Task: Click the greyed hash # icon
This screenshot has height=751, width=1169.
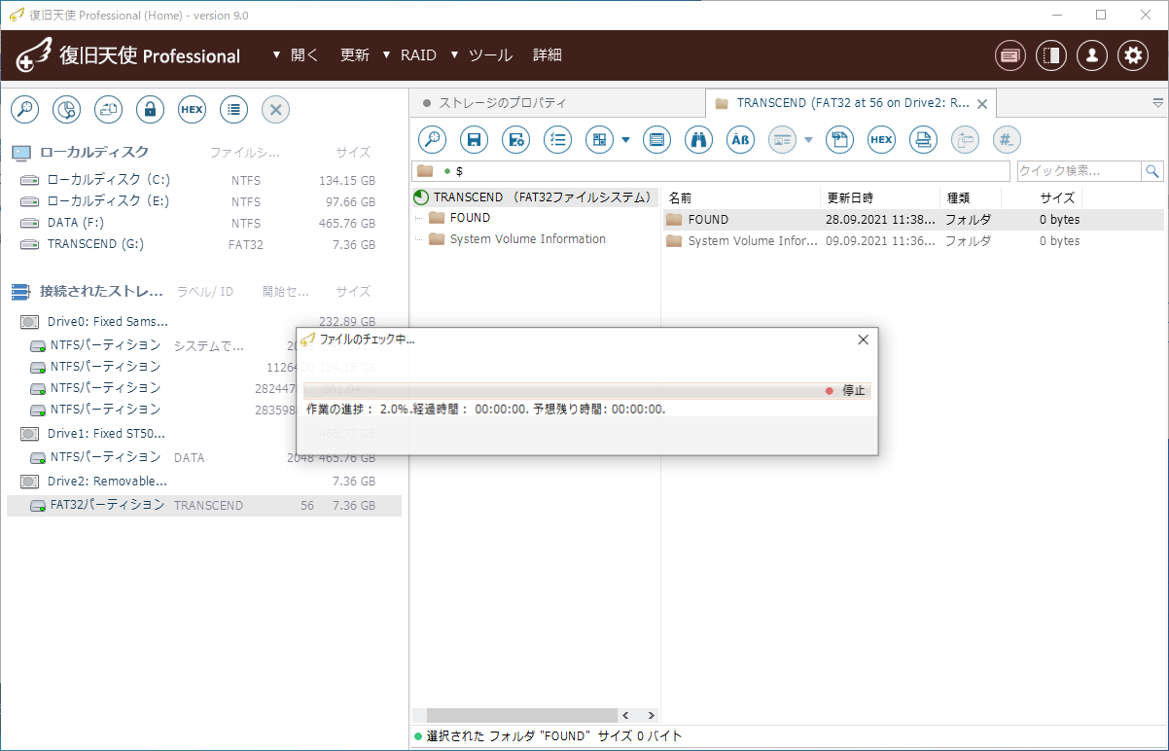Action: tap(1007, 140)
